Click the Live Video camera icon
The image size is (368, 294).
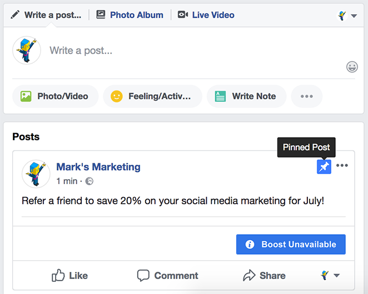click(183, 14)
